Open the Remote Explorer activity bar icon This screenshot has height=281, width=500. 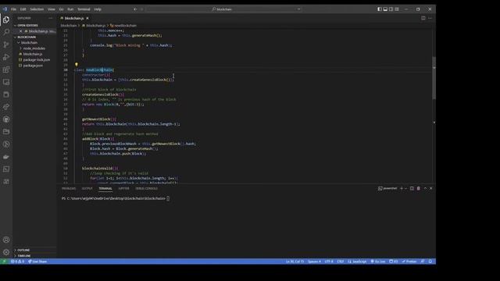click(x=6, y=82)
